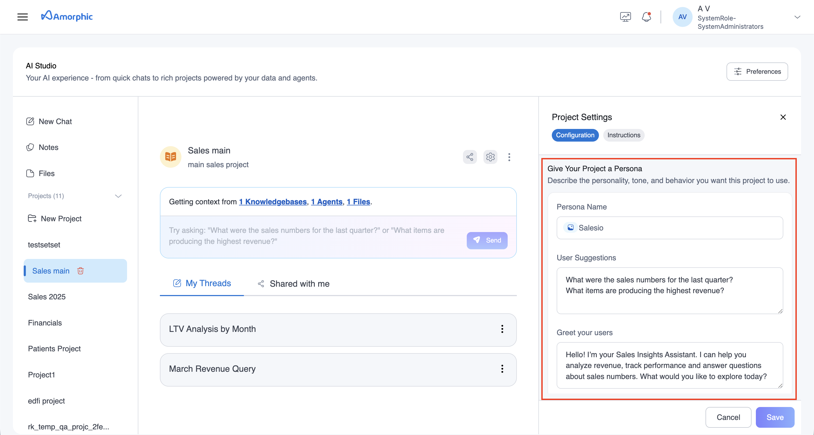This screenshot has height=435, width=814.
Task: Expand the user account dropdown chevron
Action: 797,17
